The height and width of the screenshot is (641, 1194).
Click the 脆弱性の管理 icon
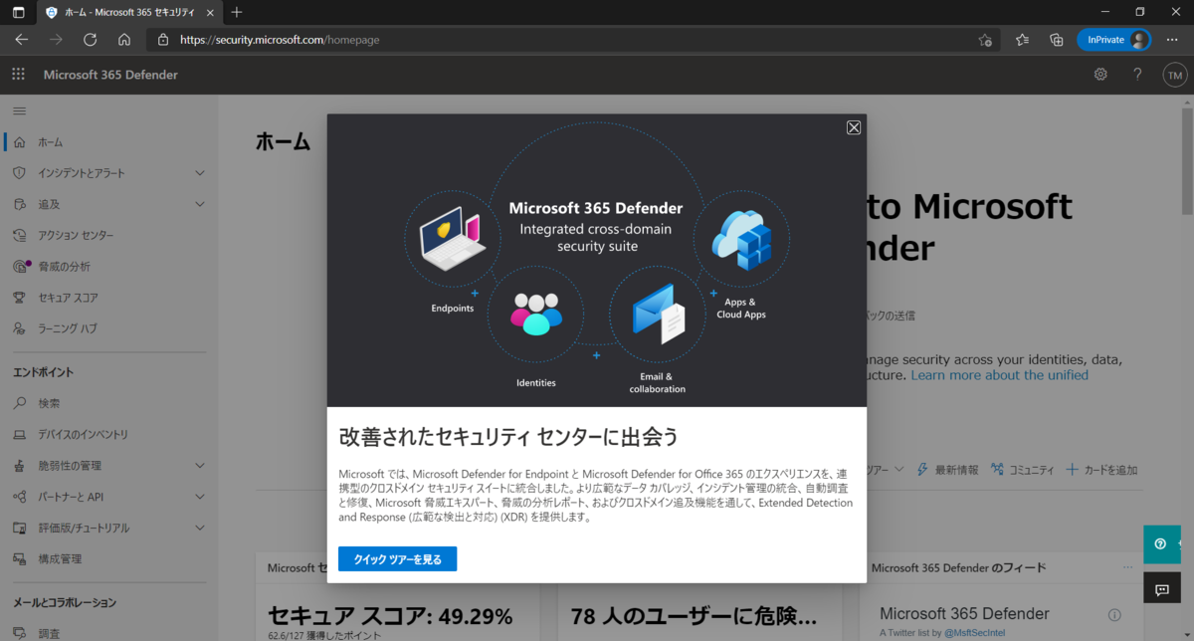20,465
